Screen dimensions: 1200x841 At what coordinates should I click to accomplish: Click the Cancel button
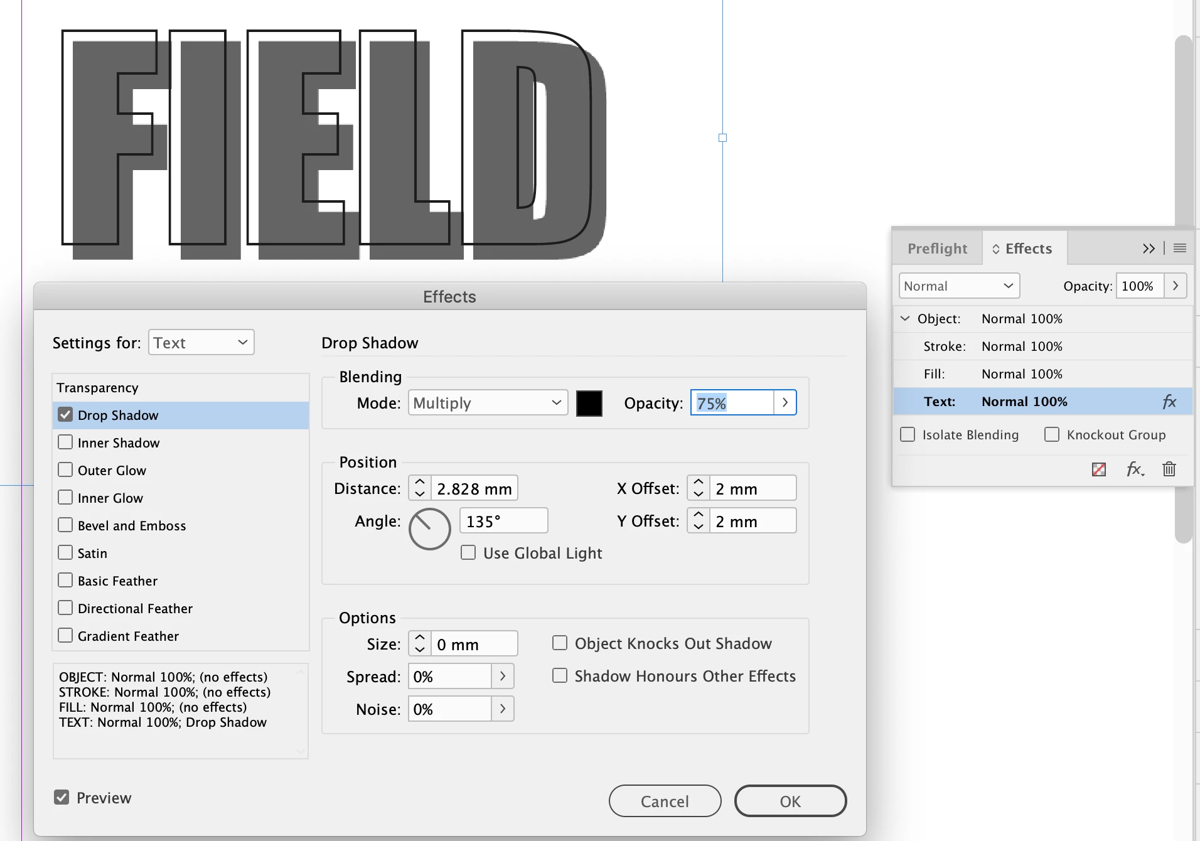(665, 801)
